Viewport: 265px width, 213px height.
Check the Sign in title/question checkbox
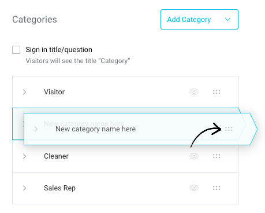pyautogui.click(x=16, y=50)
